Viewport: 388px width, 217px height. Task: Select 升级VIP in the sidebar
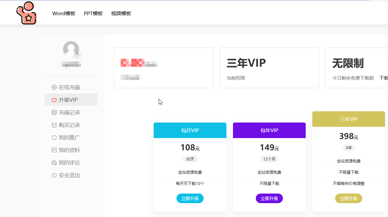pos(71,100)
